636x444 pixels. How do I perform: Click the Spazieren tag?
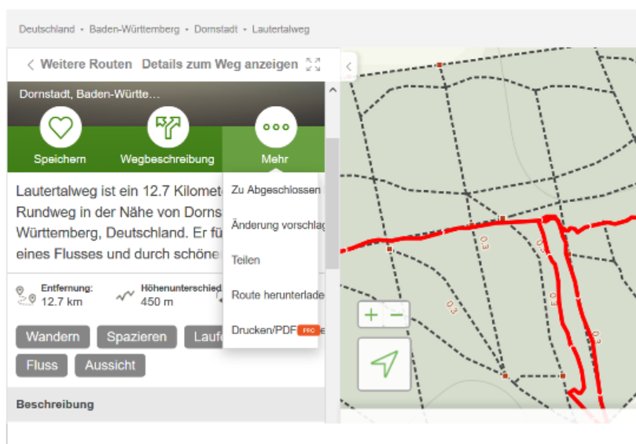tap(137, 337)
